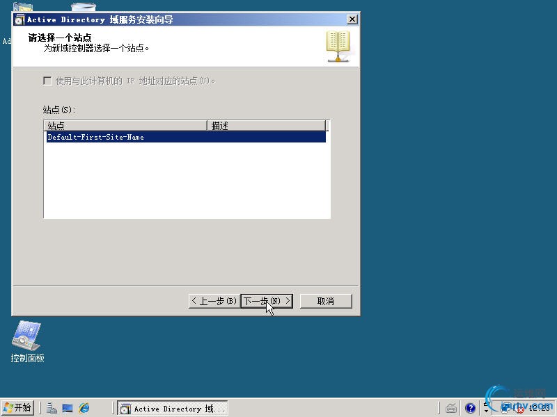Click the Show Desktop quick launch icon
This screenshot has height=417, width=557.
pyautogui.click(x=68, y=408)
